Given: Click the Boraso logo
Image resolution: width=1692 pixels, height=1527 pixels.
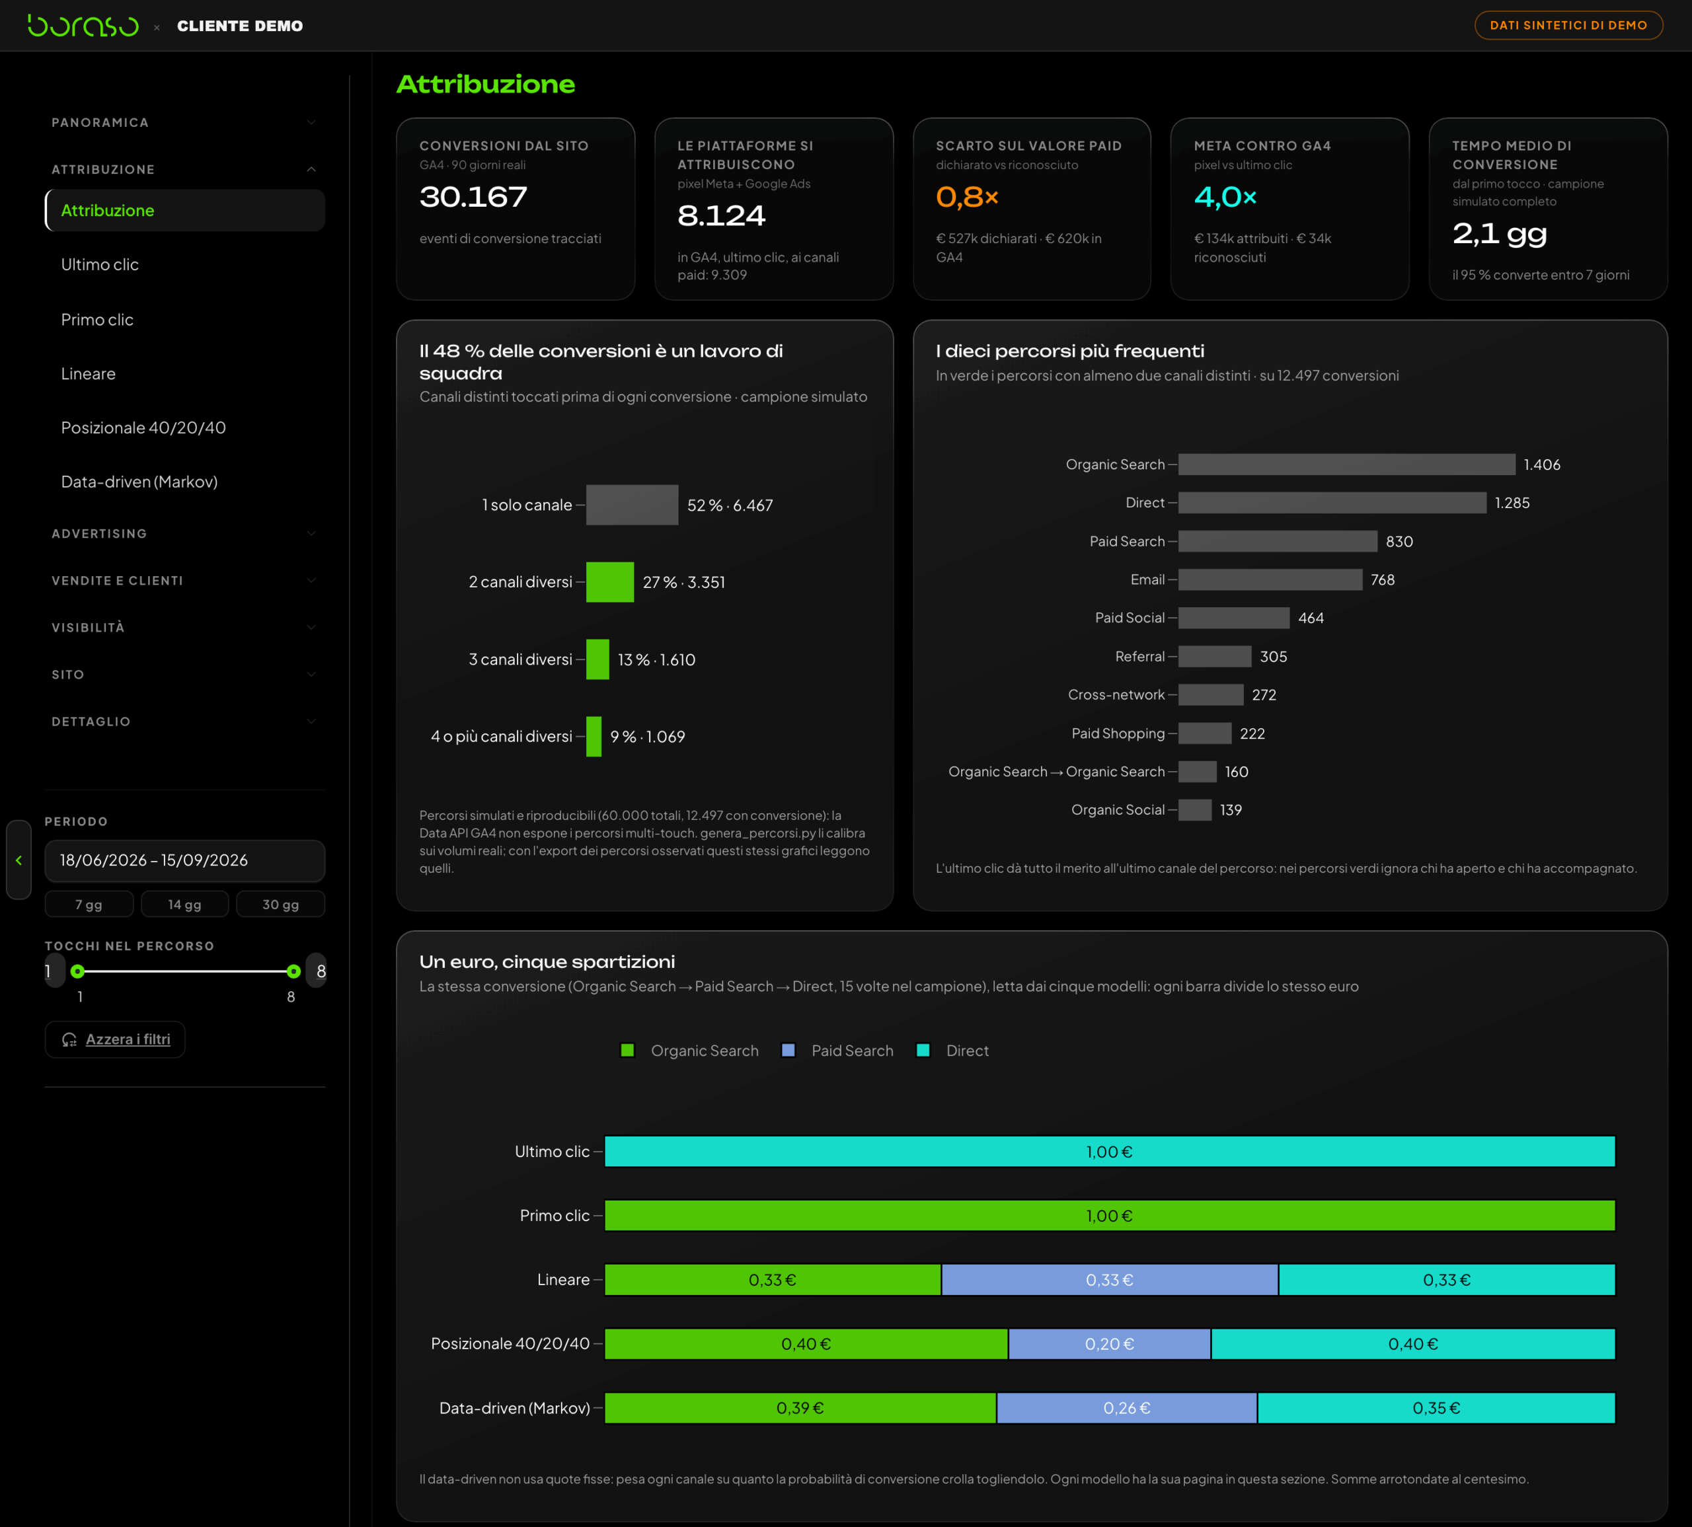Looking at the screenshot, I should pyautogui.click(x=83, y=25).
